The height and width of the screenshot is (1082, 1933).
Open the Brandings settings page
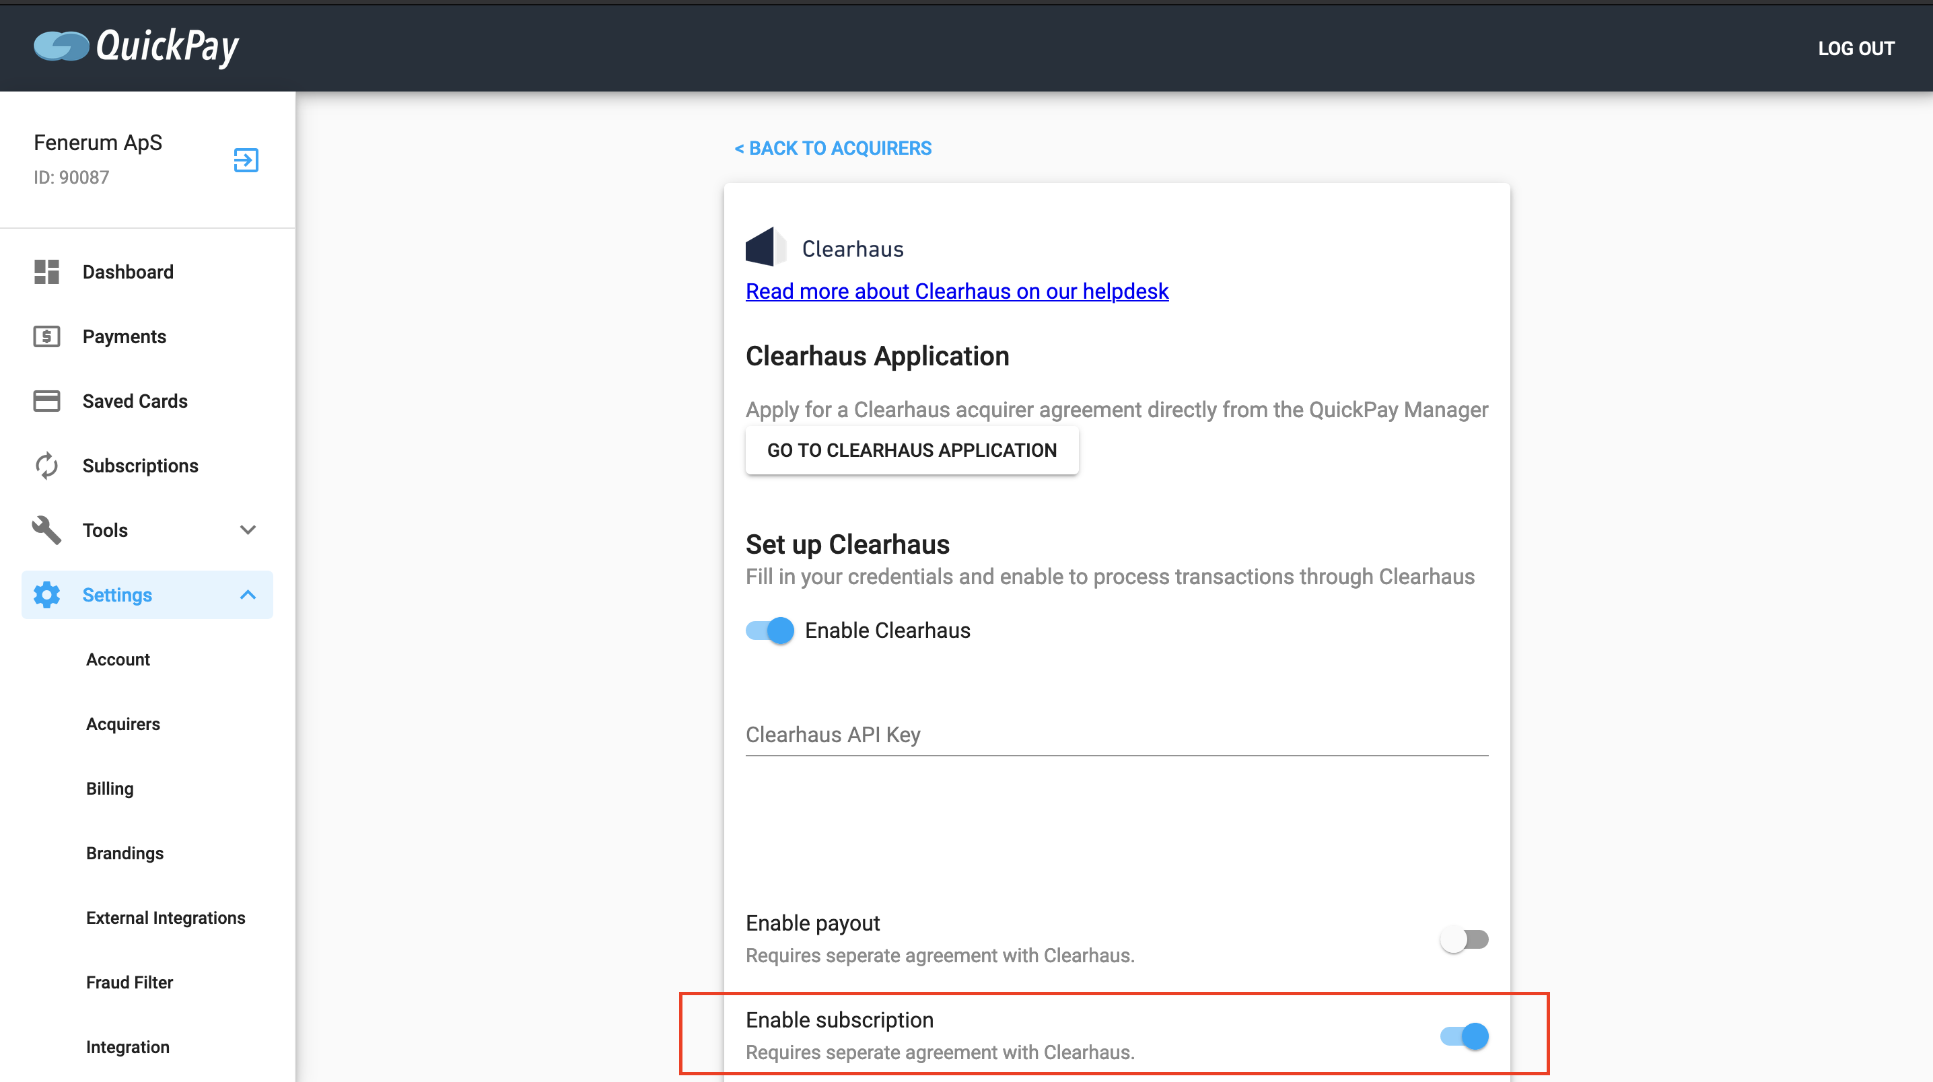(125, 853)
